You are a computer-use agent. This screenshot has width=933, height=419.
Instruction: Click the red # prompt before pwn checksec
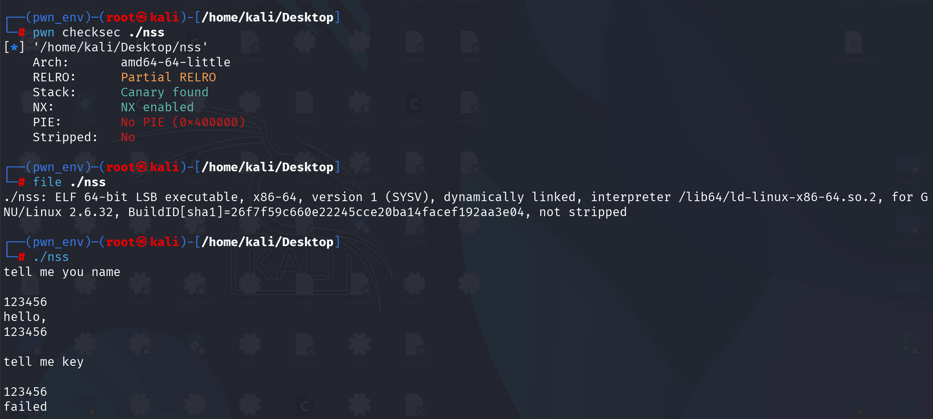click(22, 33)
